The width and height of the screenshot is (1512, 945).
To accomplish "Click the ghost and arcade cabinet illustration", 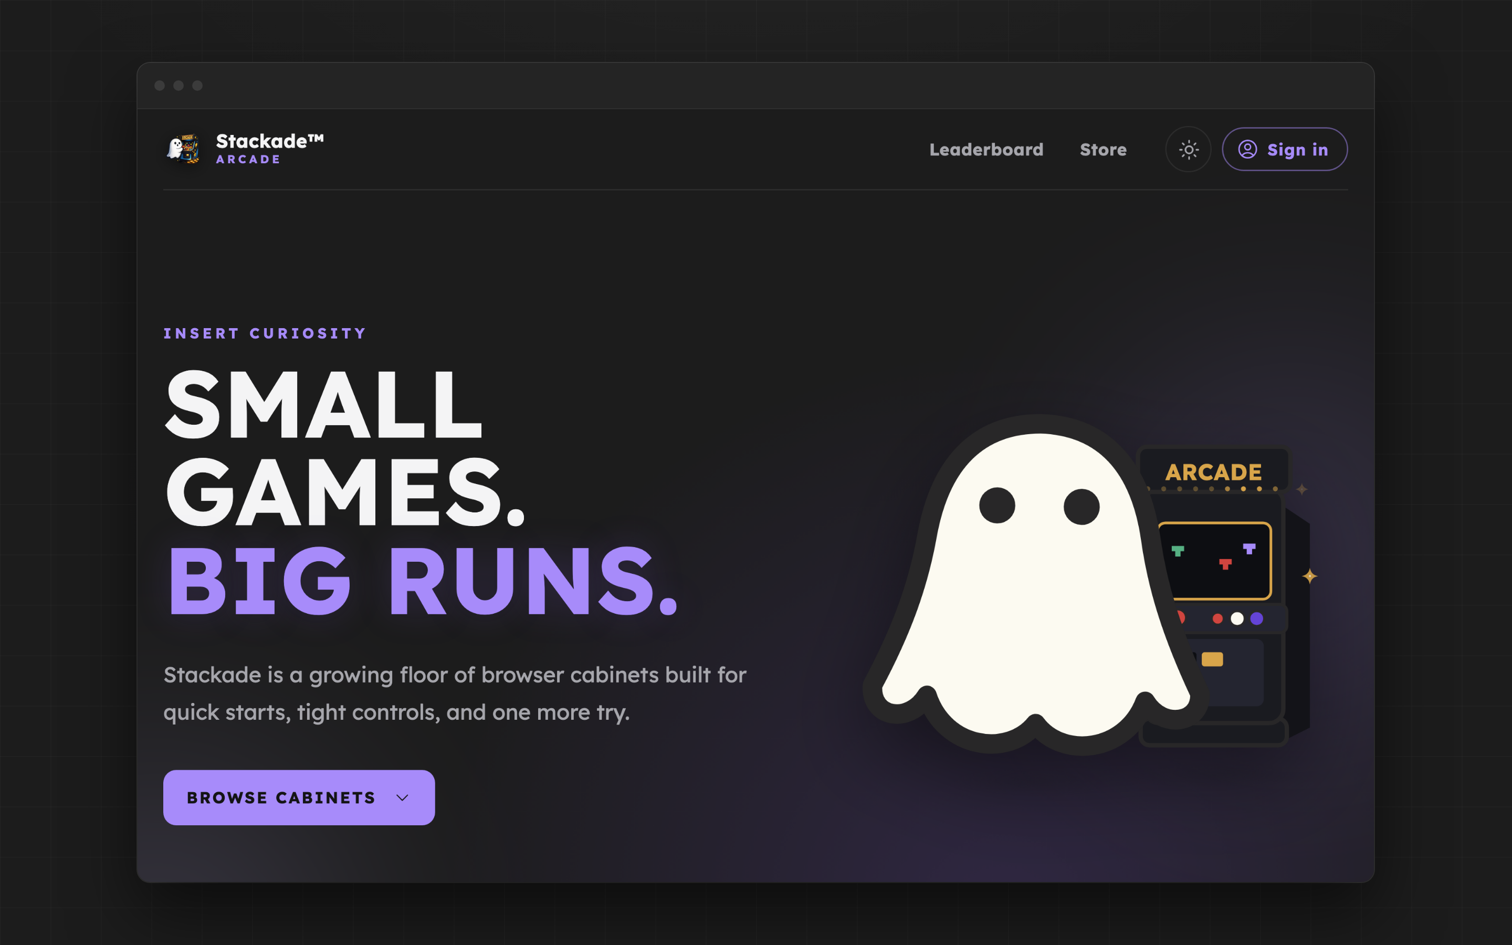I will point(1090,584).
